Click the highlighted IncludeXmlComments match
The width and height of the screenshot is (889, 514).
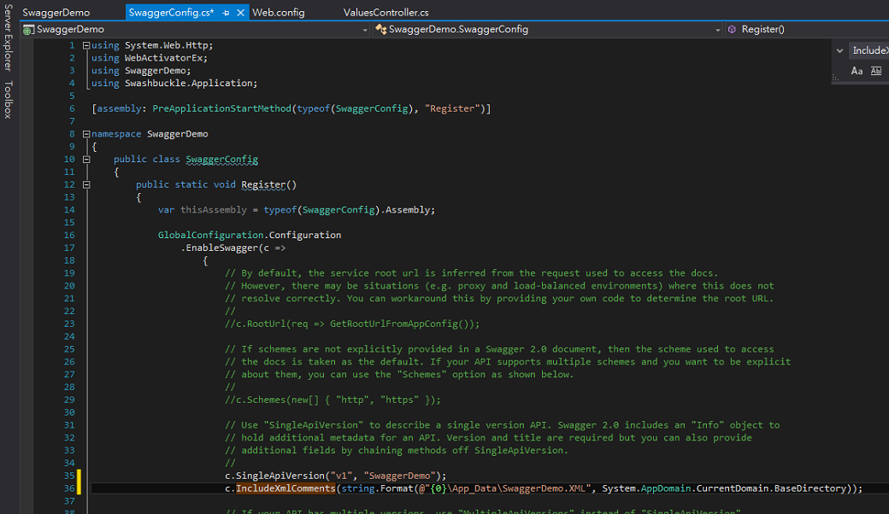click(286, 488)
